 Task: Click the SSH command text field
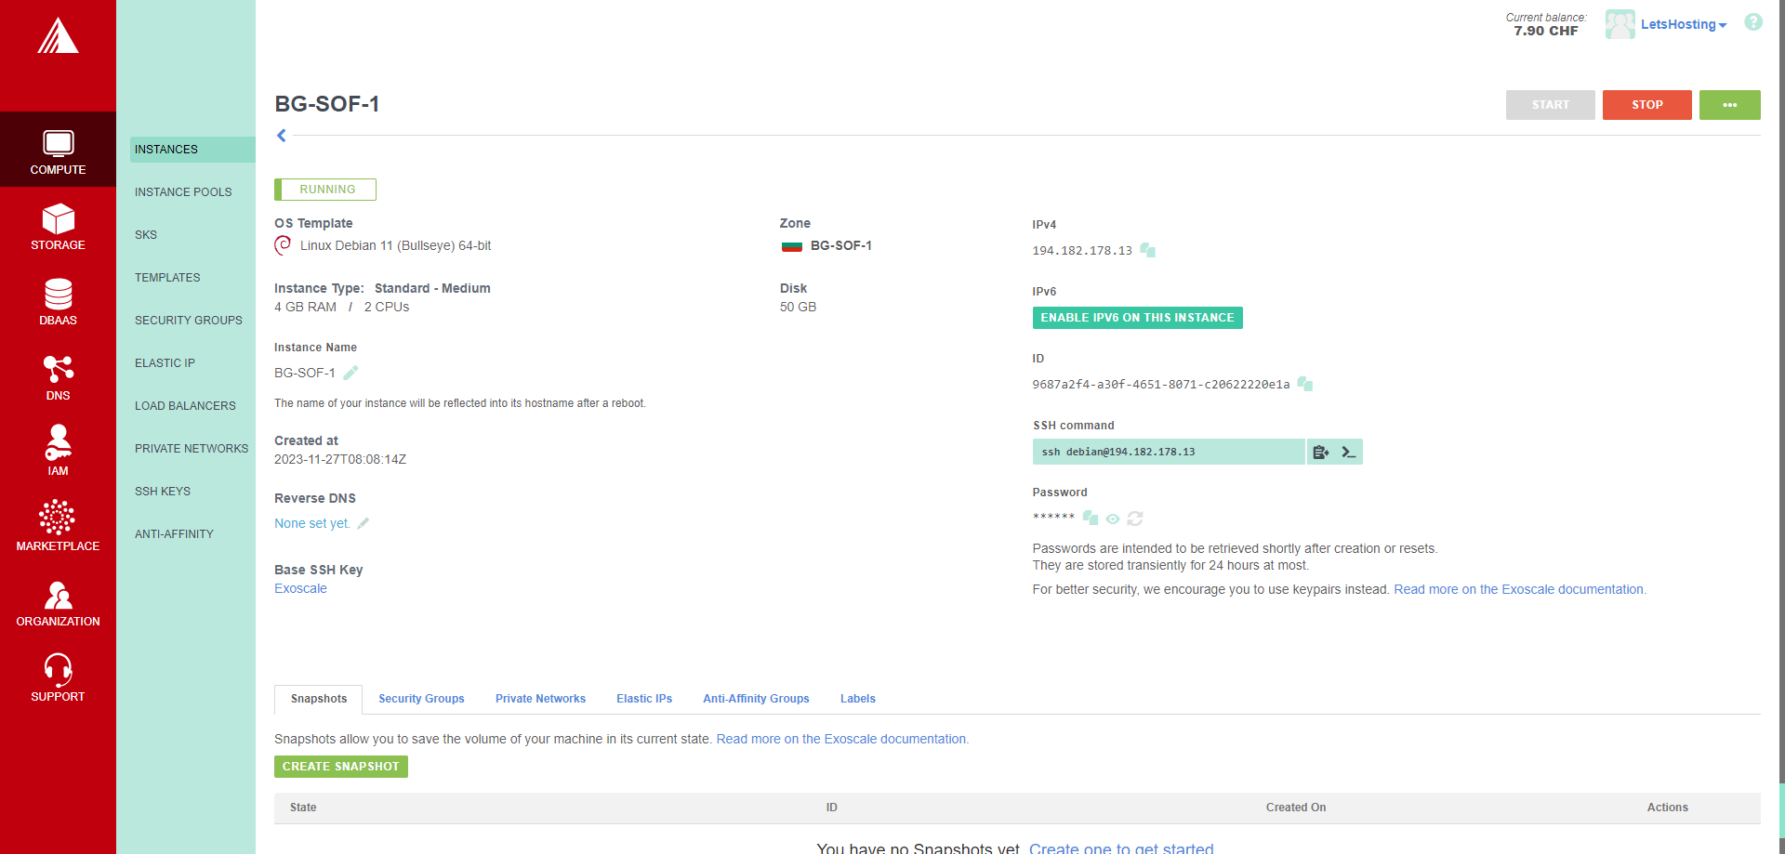point(1169,452)
